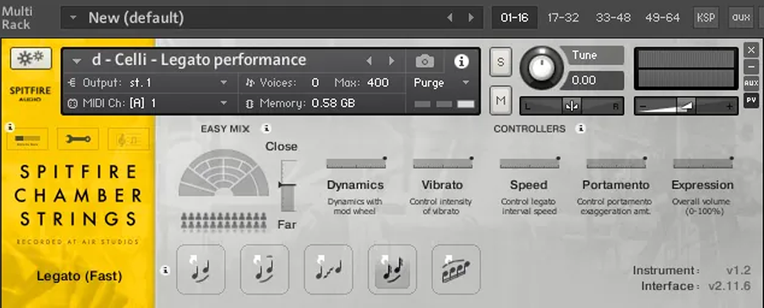Click the semicircle stage mix graphic
Screen dimensions: 764x308
click(x=224, y=173)
